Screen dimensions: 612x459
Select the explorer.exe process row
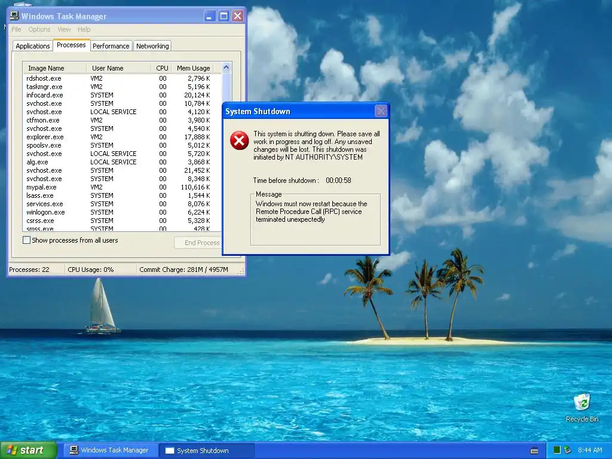(122, 137)
